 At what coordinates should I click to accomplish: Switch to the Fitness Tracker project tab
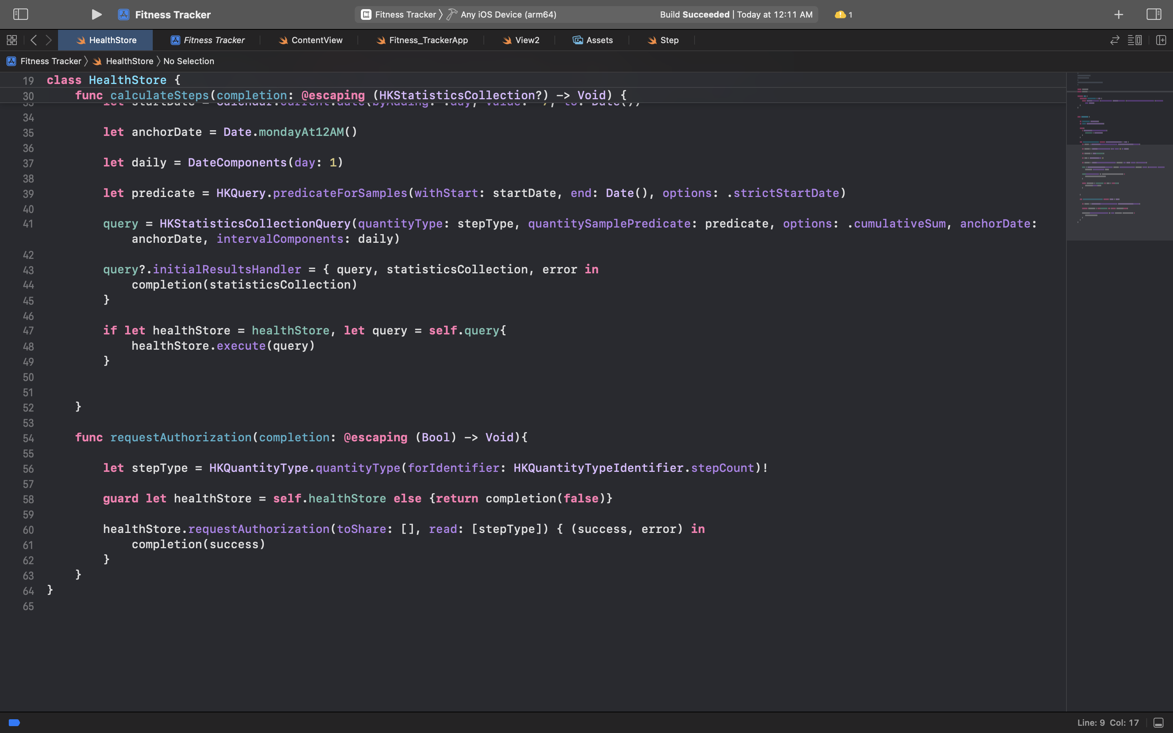[207, 40]
